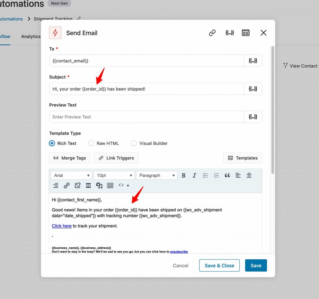Click the source code brackets icon

point(121,185)
